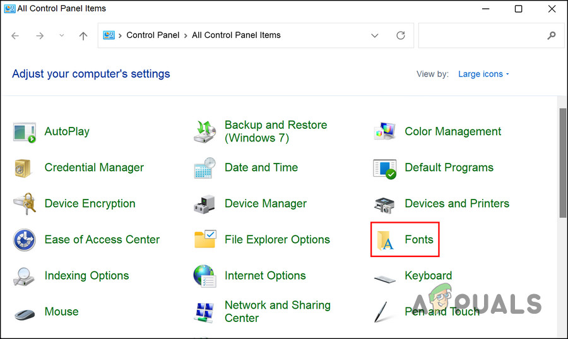
Task: Open the Device Encryption padlock icon
Action: pos(25,203)
